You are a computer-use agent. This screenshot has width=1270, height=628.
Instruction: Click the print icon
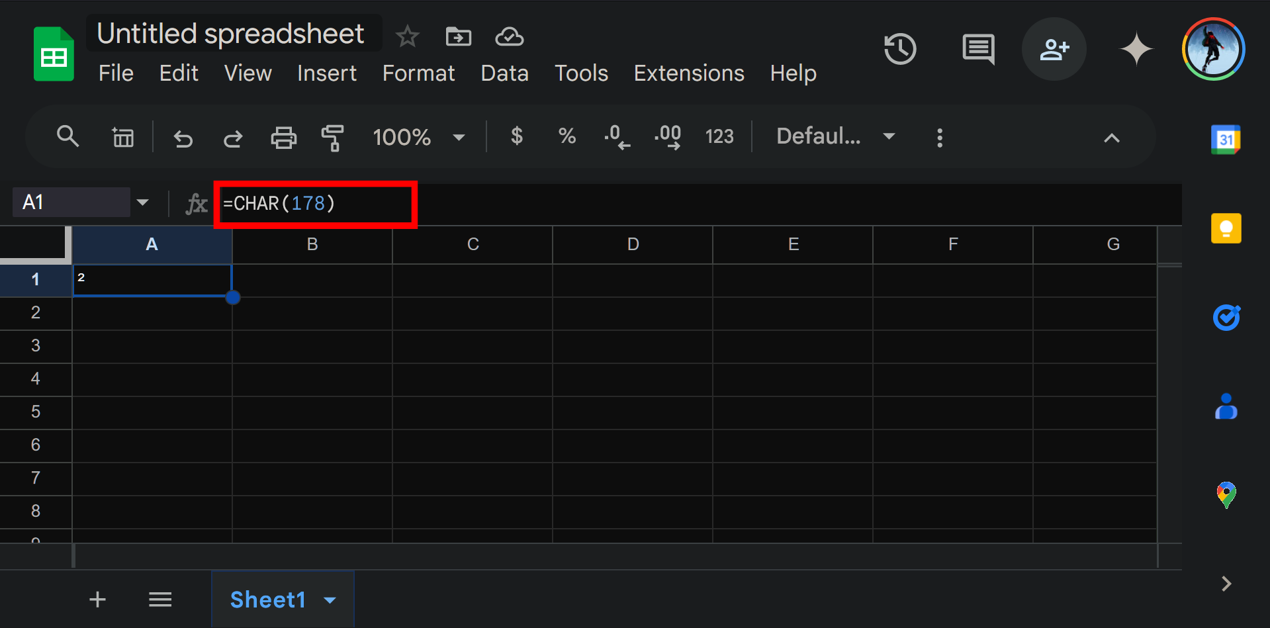(x=283, y=138)
